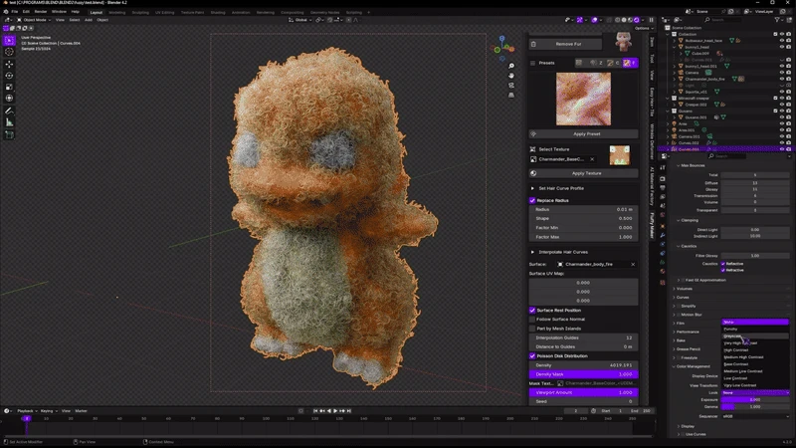Click the Density Mask slider
The image size is (796, 448).
pos(583,375)
